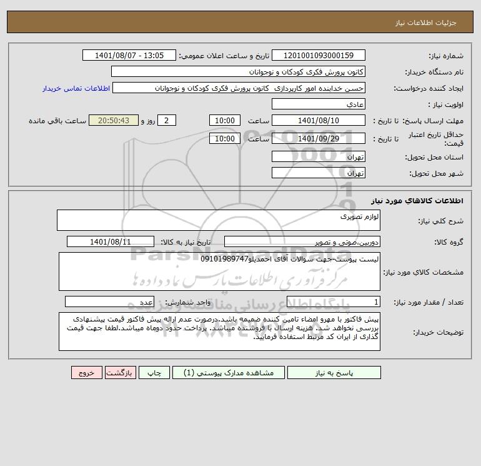Click the unit field showing عدد
Viewport: 481px width, 466px height.
(x=109, y=301)
